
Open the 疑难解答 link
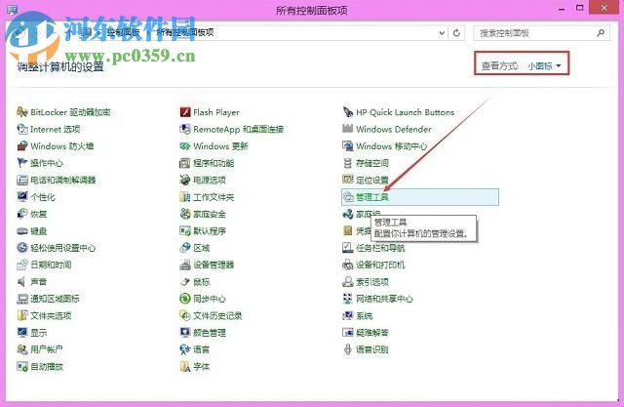(372, 333)
